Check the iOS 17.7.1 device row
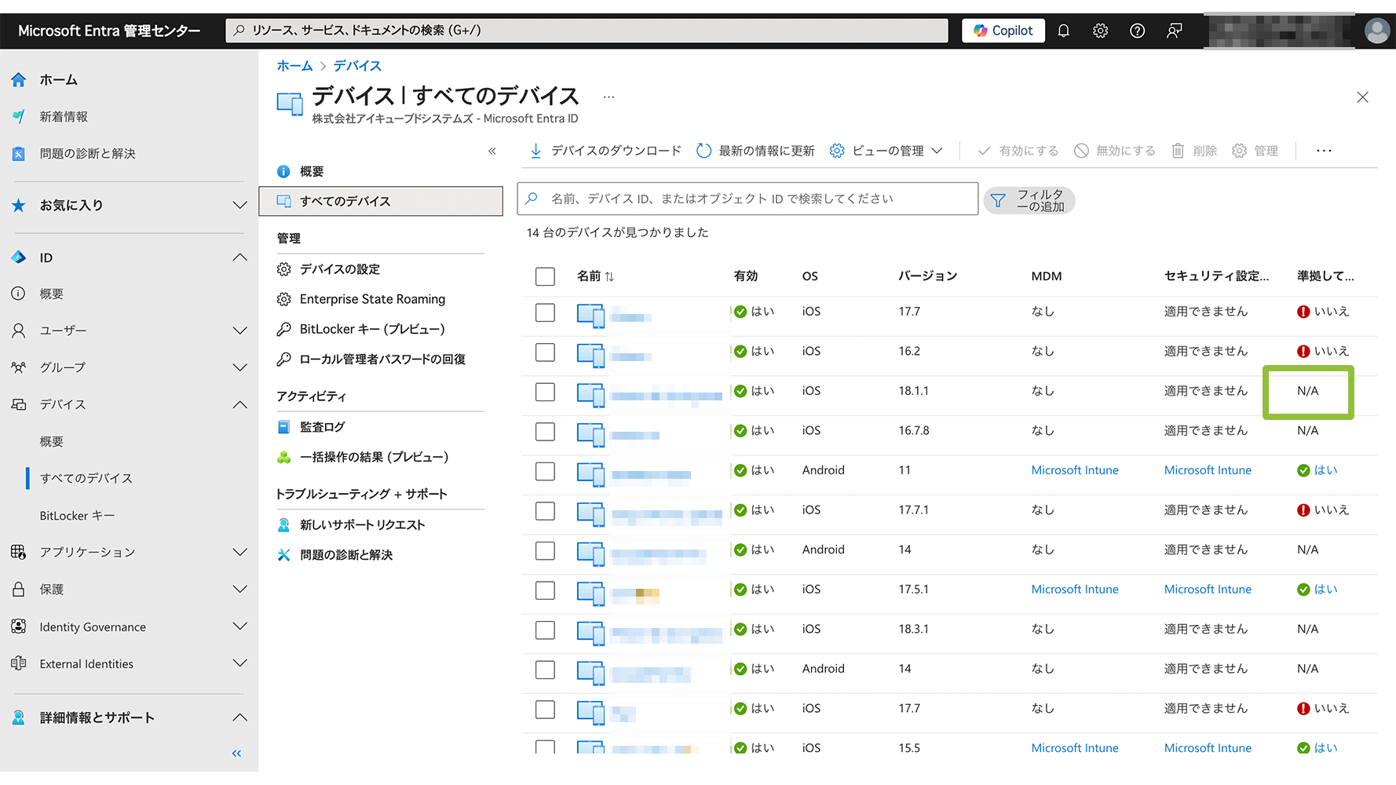This screenshot has height=785, width=1396. pyautogui.click(x=545, y=511)
